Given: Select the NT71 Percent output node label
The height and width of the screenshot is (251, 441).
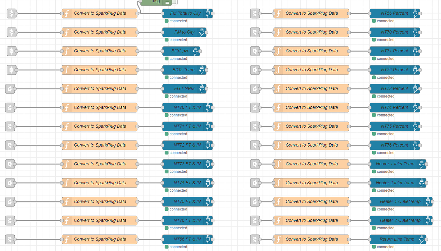Looking at the screenshot, I should click(x=394, y=51).
